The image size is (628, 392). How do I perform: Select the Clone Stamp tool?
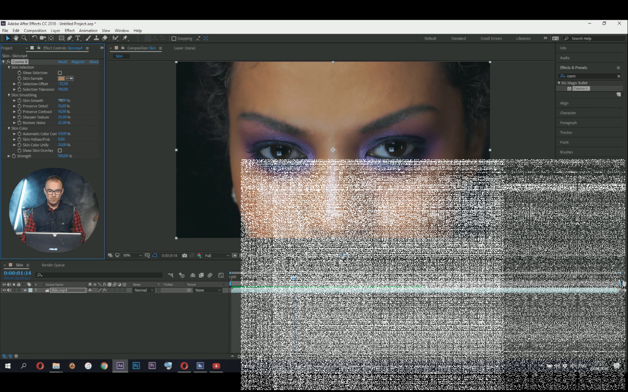pyautogui.click(x=97, y=38)
